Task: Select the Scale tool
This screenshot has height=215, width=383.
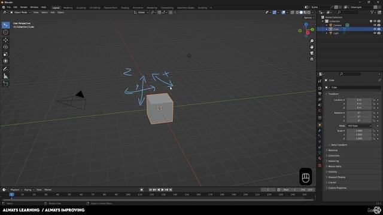Action: [x=5, y=54]
